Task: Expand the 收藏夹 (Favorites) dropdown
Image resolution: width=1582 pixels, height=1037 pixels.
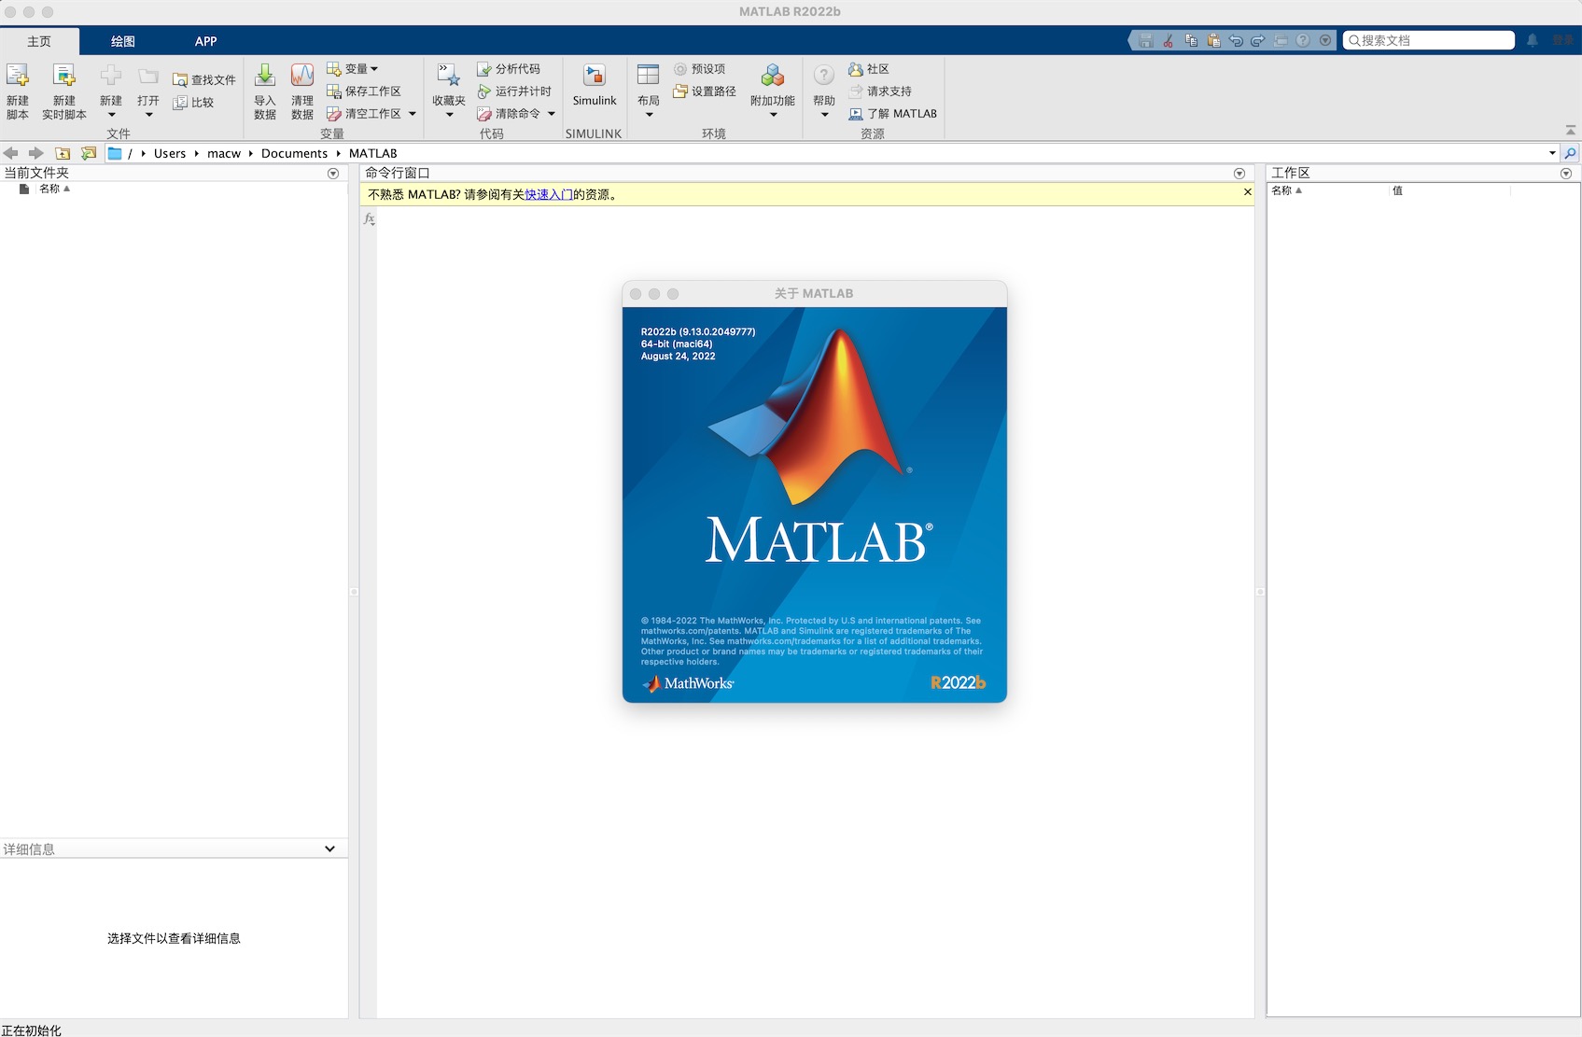Action: (449, 115)
